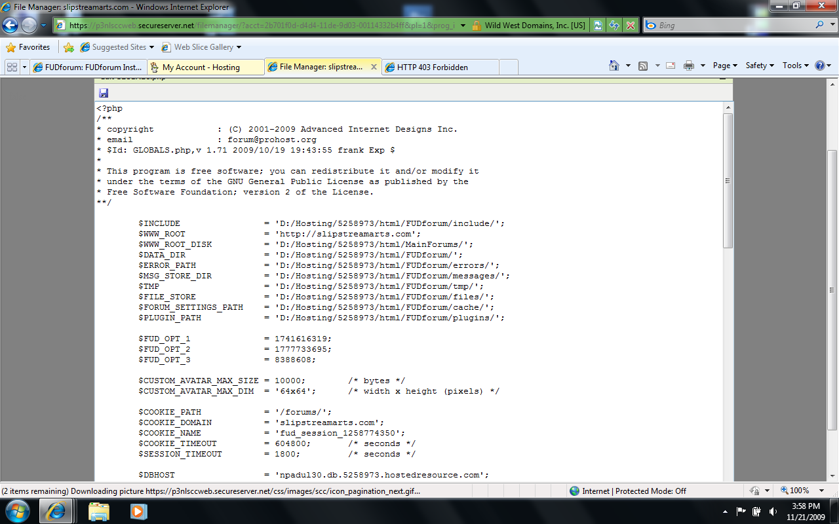Open a new blank tab
This screenshot has width=839, height=524.
tap(509, 67)
